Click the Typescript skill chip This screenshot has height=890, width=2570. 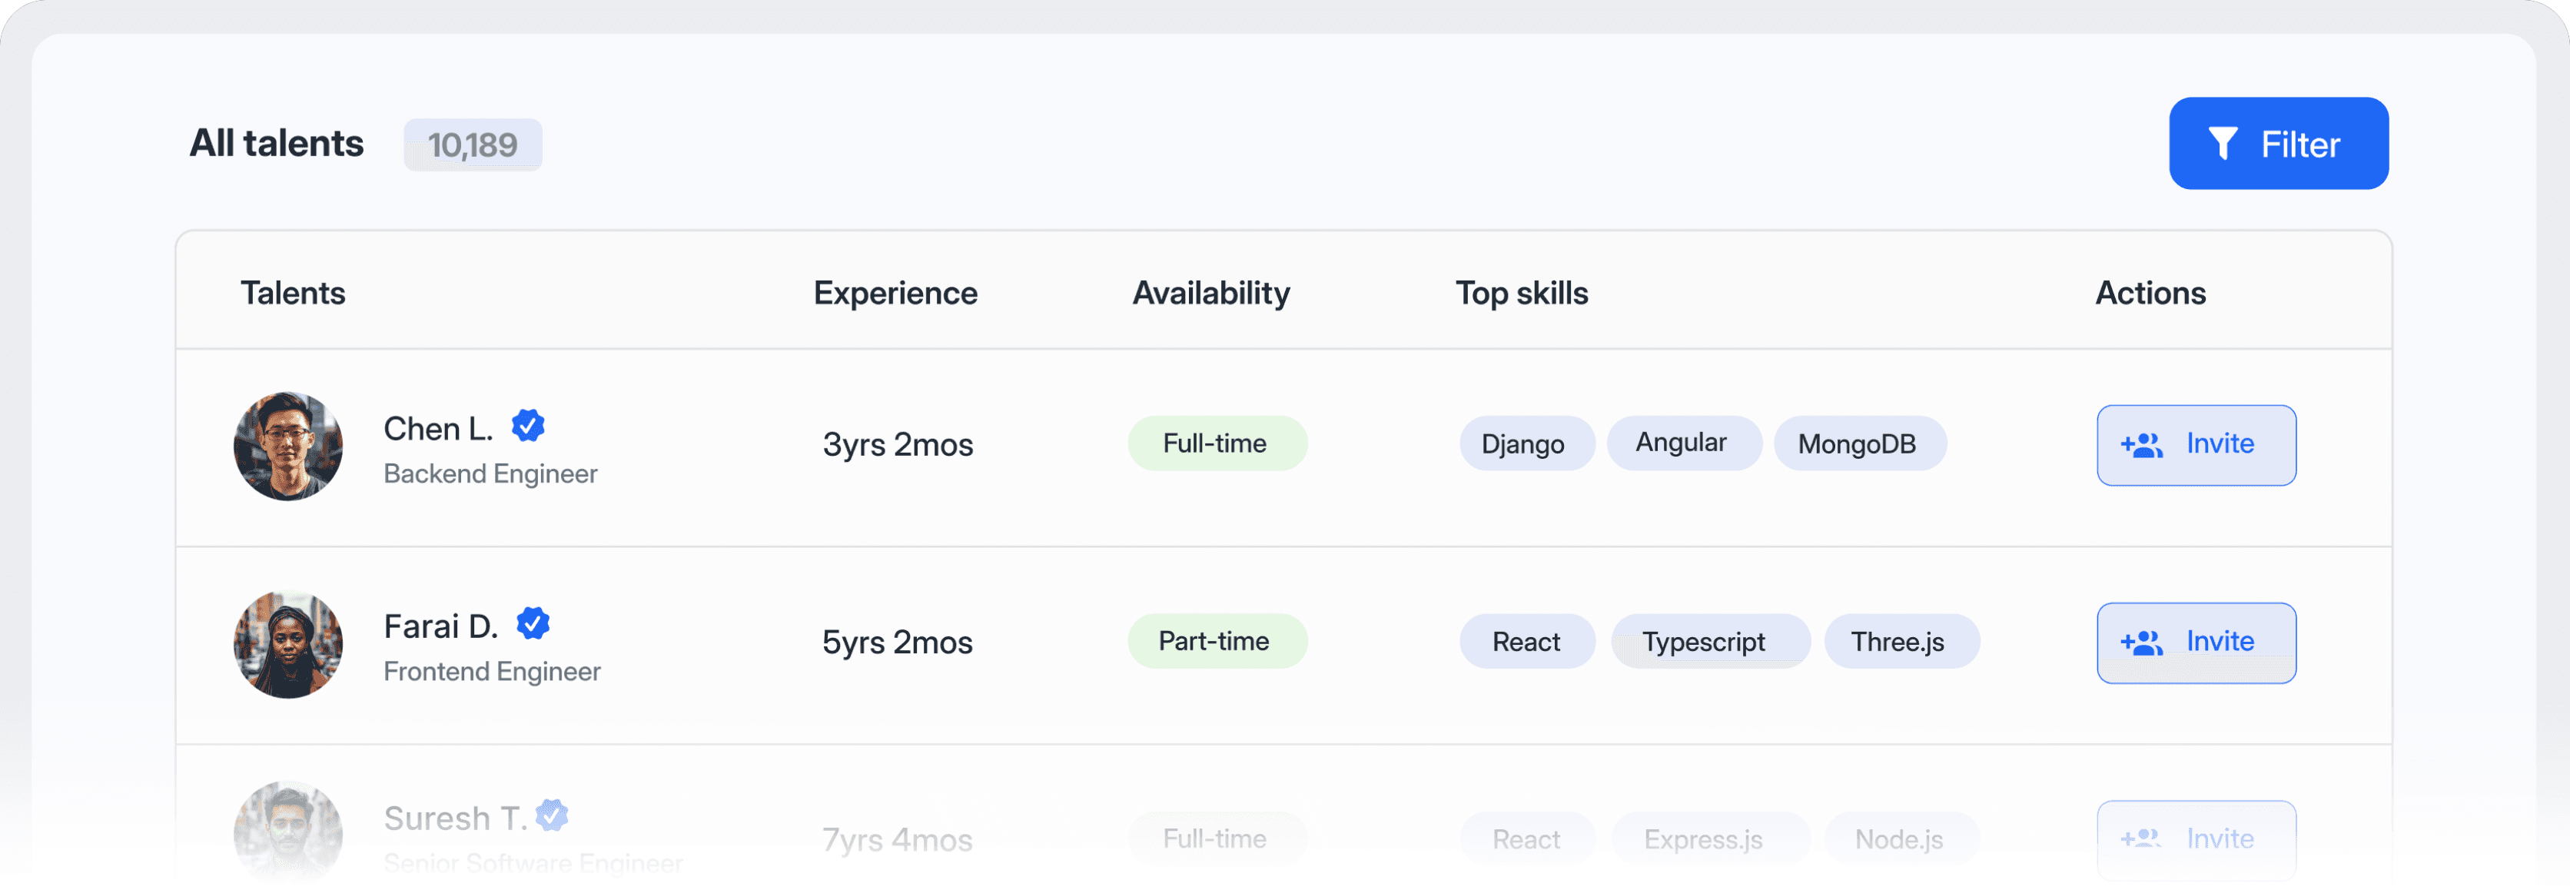coord(1703,642)
